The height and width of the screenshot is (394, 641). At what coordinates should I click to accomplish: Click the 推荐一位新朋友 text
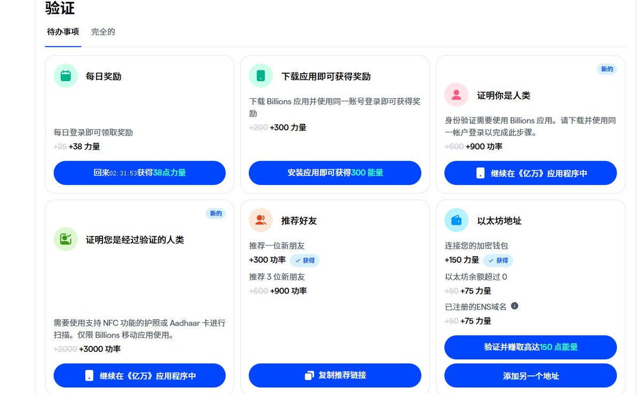pyautogui.click(x=277, y=246)
